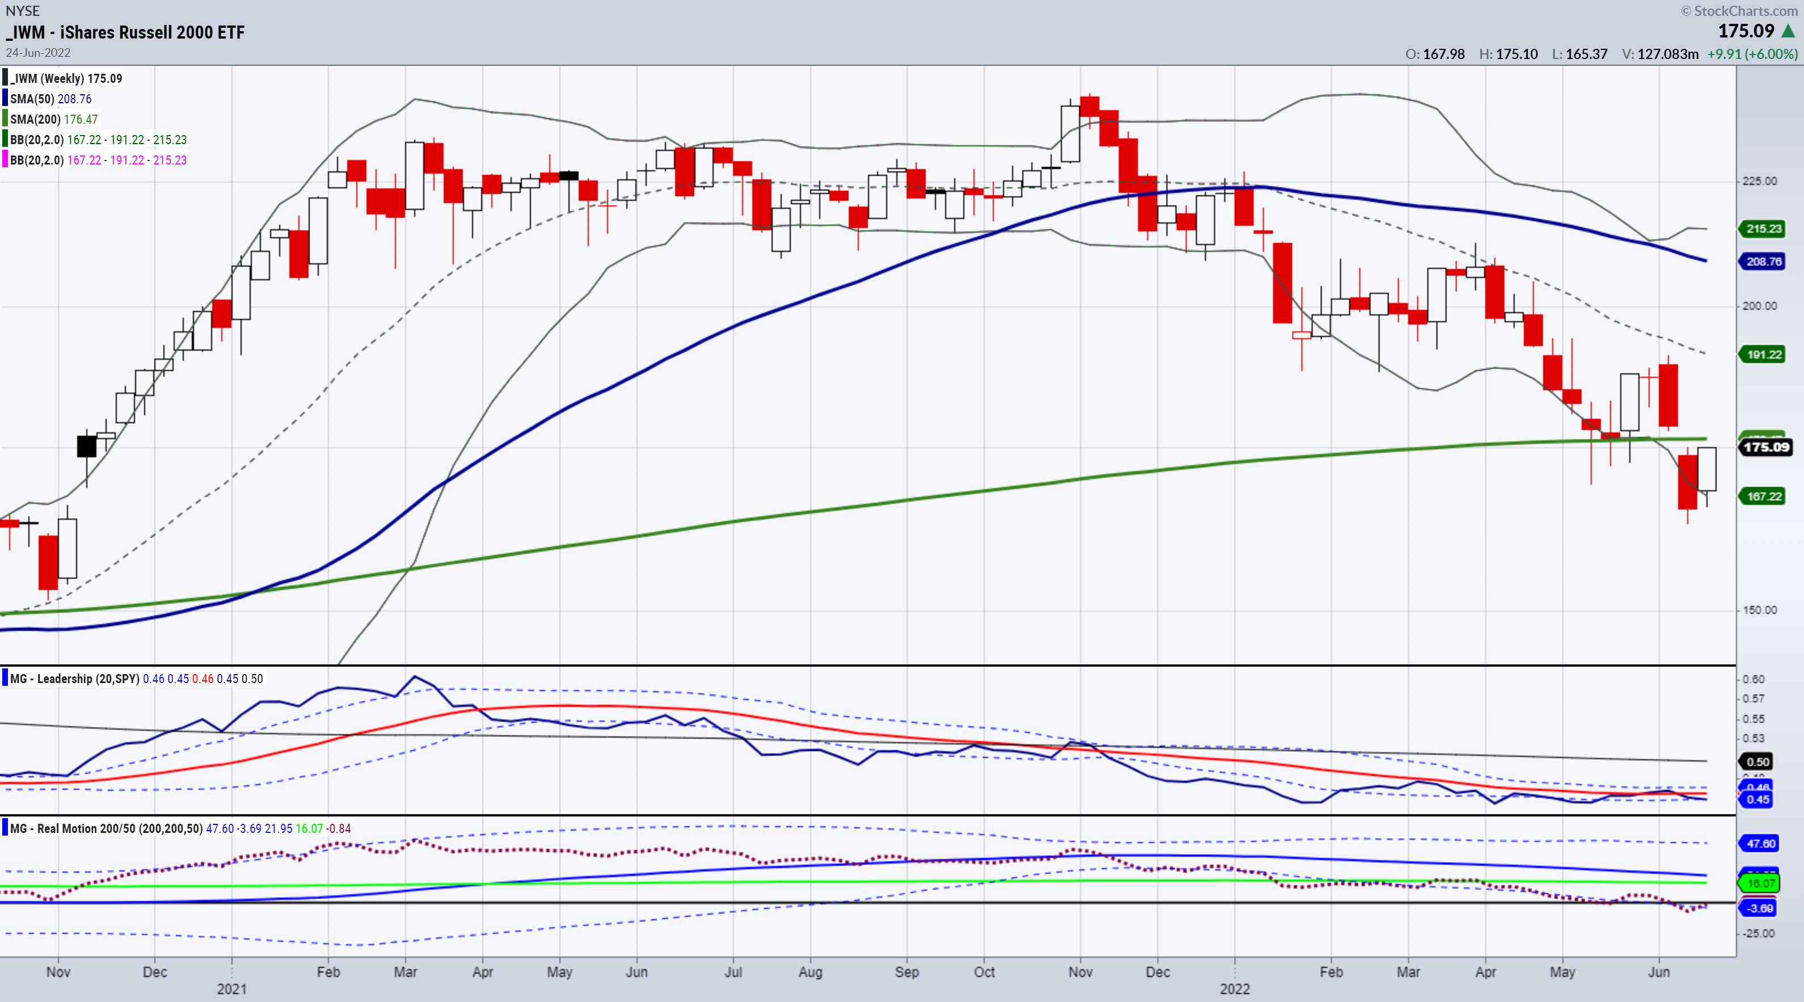Click the magenta Bollinger Band color swatch
The width and height of the screenshot is (1804, 1002).
(x=5, y=159)
